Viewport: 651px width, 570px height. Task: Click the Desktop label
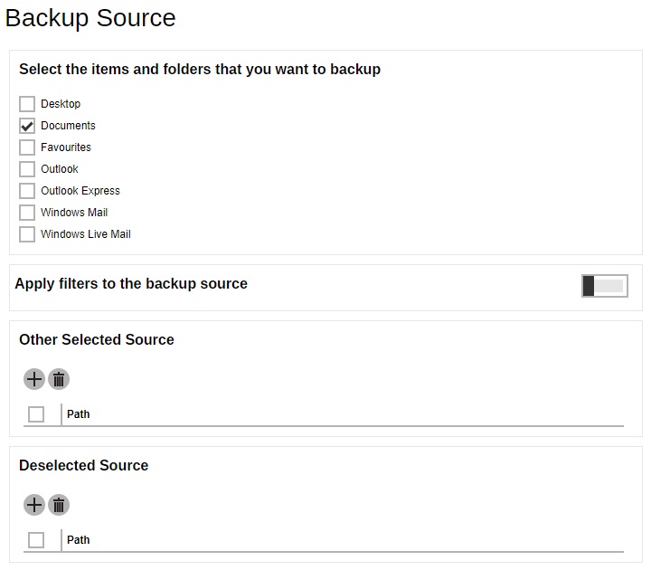pyautogui.click(x=61, y=104)
